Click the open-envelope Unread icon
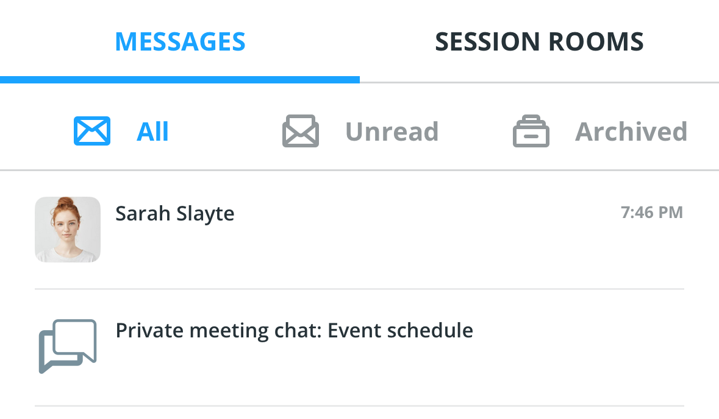This screenshot has height=419, width=719. [x=301, y=131]
